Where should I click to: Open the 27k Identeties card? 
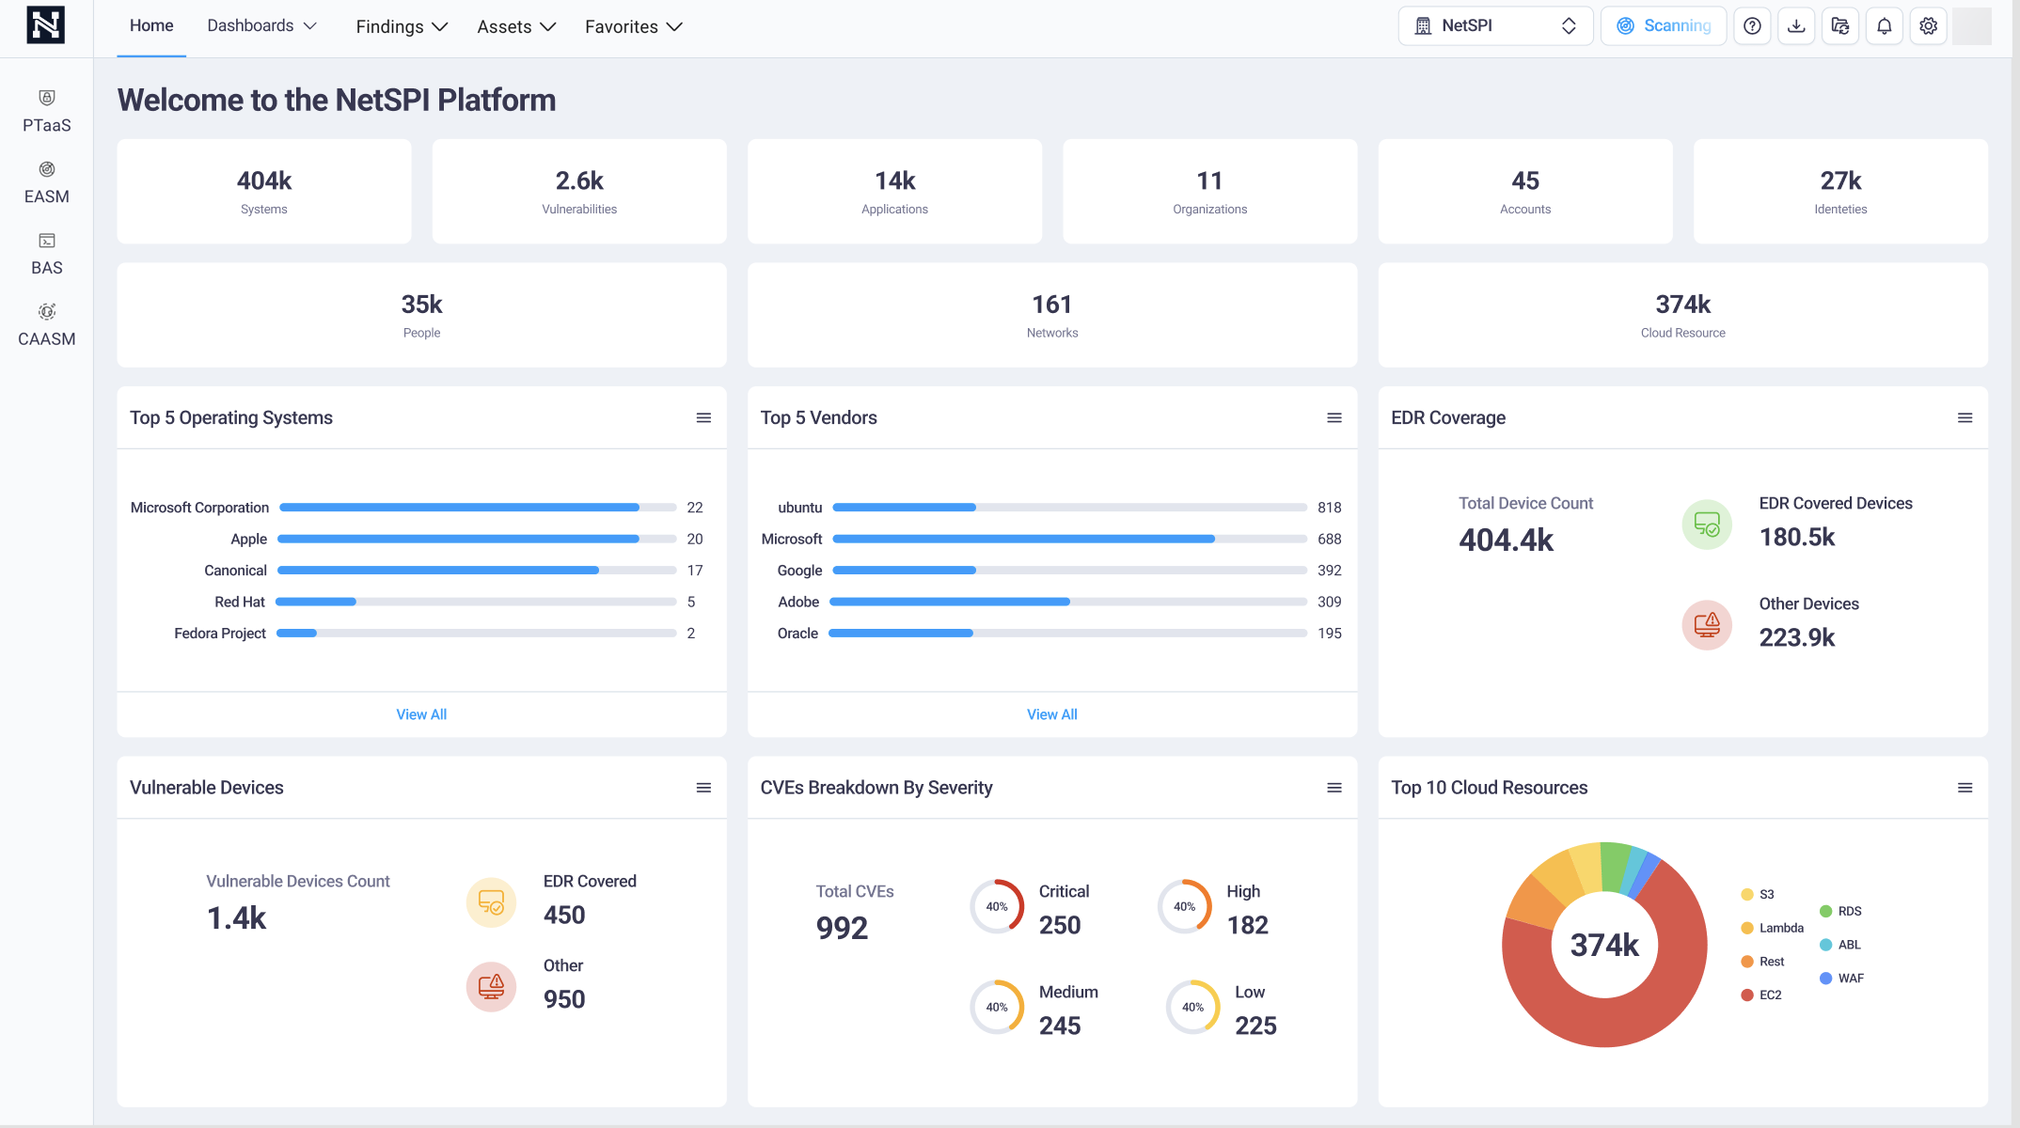point(1841,192)
